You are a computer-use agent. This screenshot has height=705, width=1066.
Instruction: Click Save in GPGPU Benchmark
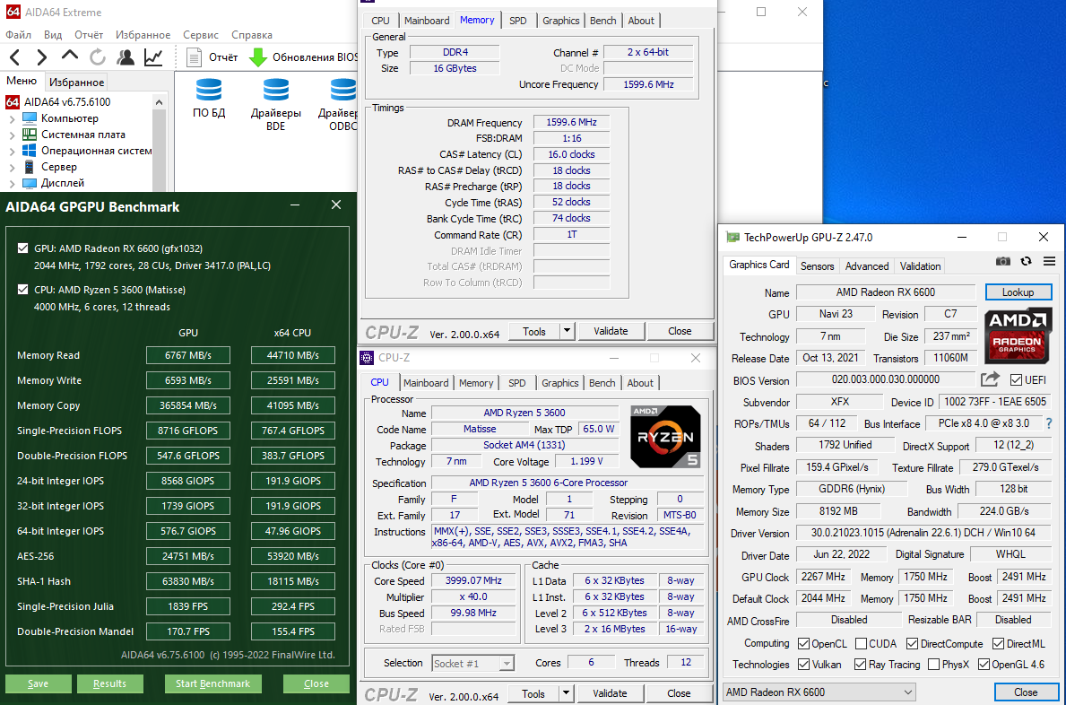(38, 683)
